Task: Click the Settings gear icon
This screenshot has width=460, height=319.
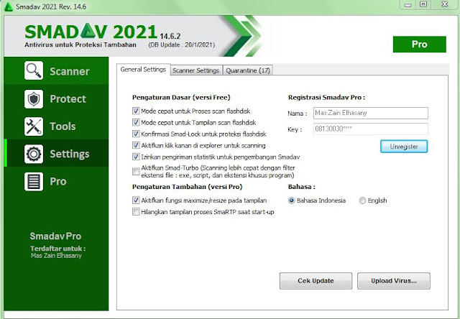Action: click(x=34, y=154)
